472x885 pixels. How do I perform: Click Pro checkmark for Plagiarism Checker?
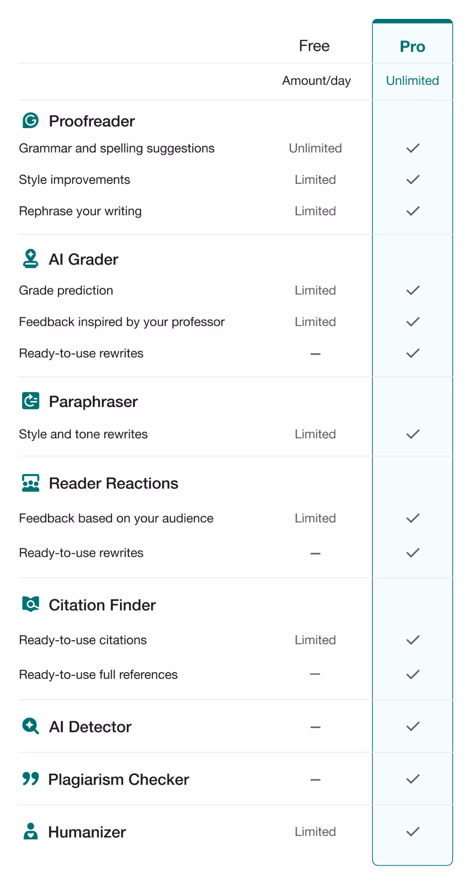412,779
